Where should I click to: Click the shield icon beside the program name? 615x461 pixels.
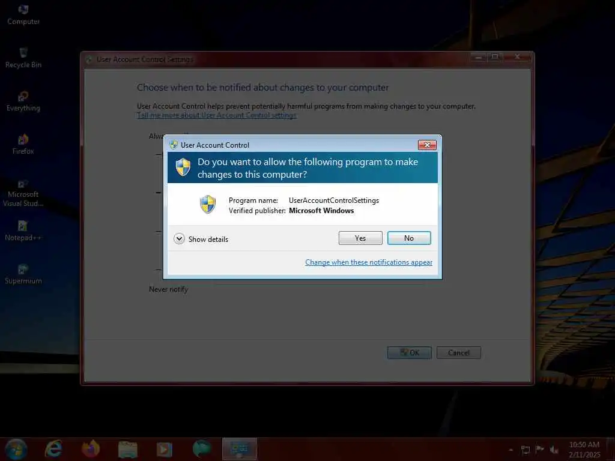[207, 204]
